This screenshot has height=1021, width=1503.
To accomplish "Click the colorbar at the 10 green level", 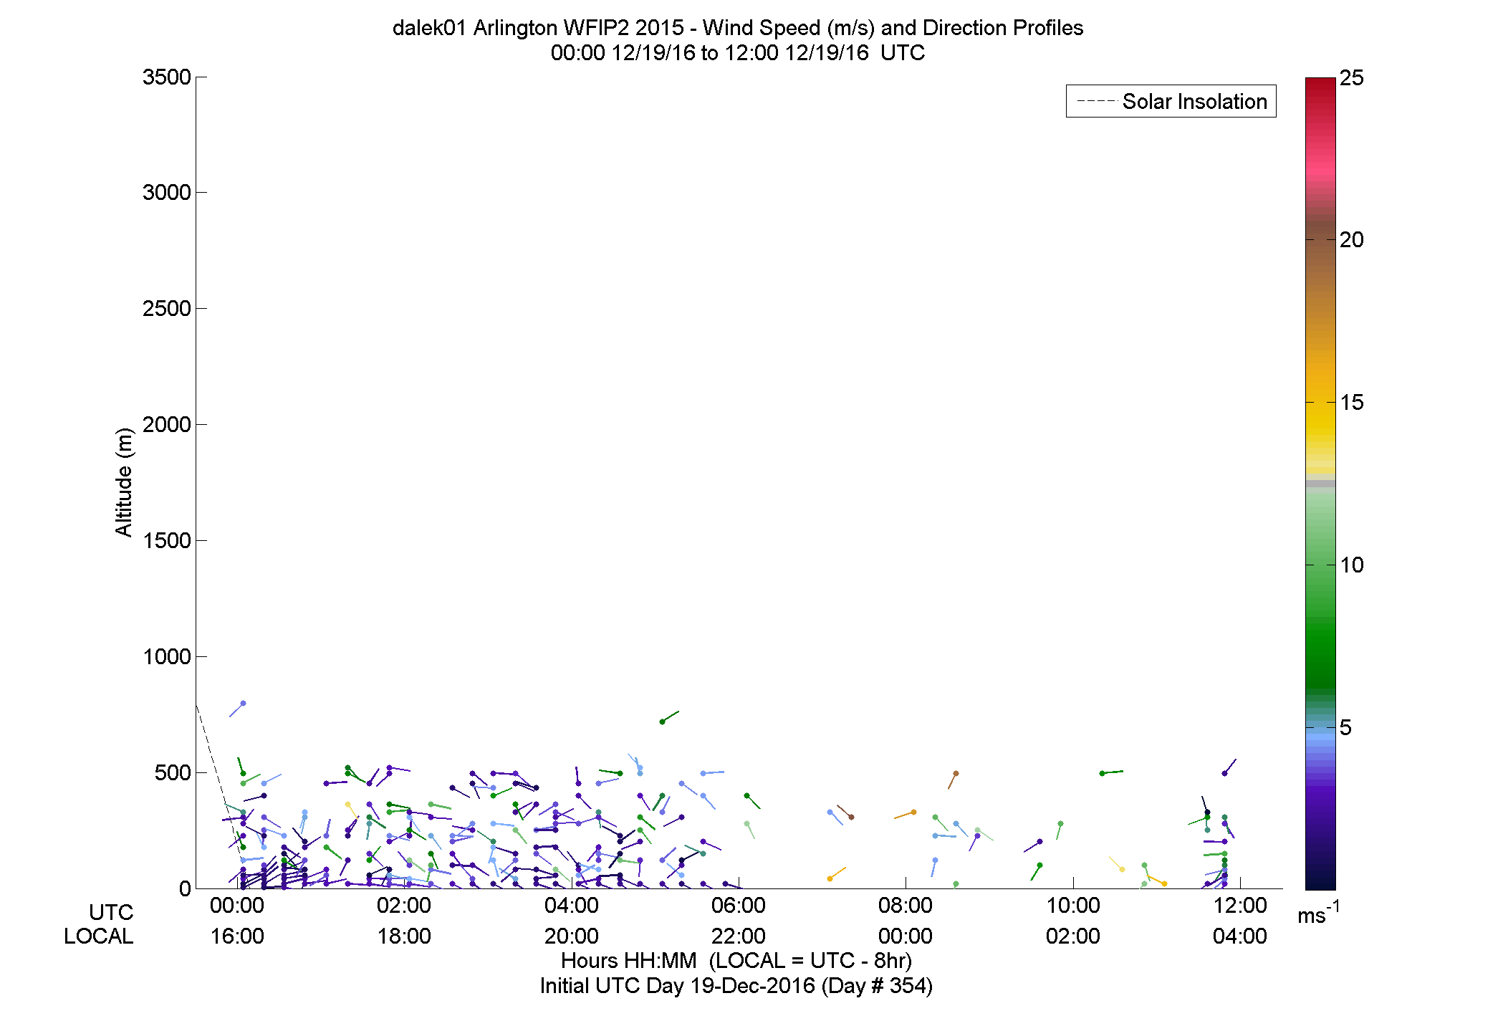I will coord(1320,565).
